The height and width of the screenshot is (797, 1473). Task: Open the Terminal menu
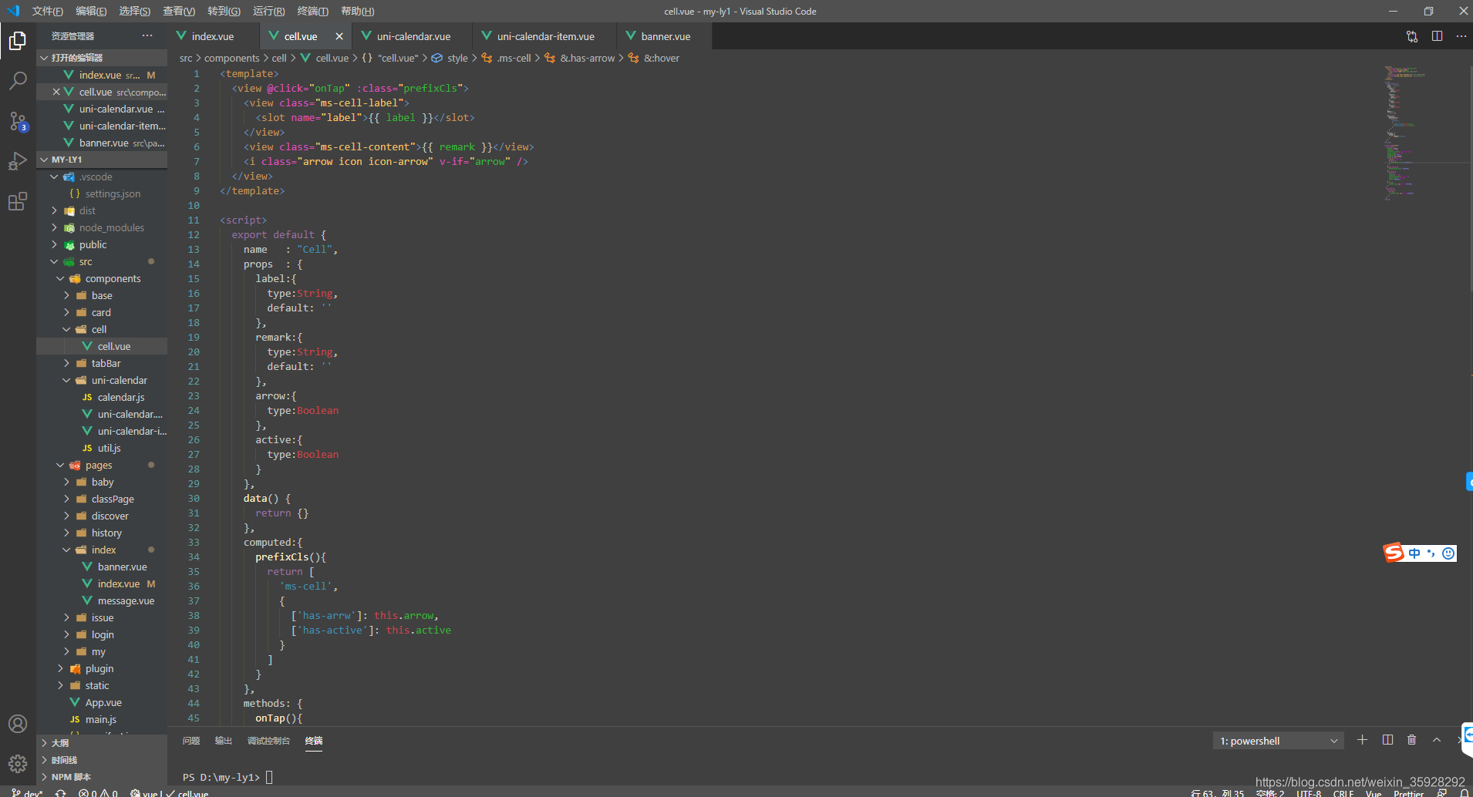pos(312,11)
